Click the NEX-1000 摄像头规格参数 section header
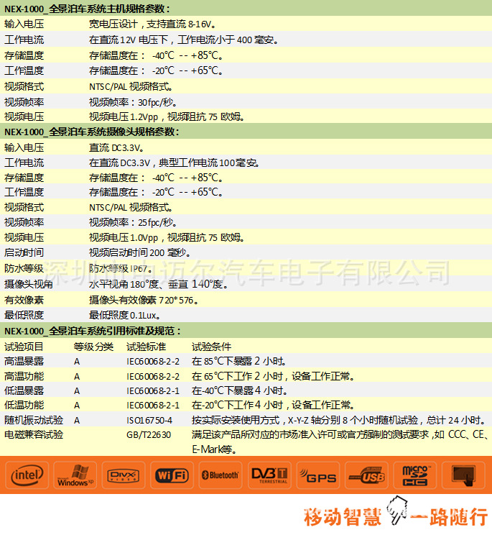Screen dimensions: 492x535 92,132
